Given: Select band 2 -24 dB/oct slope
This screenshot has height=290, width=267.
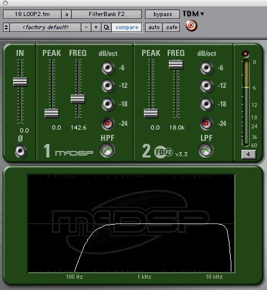Looking at the screenshot, I should (x=206, y=124).
